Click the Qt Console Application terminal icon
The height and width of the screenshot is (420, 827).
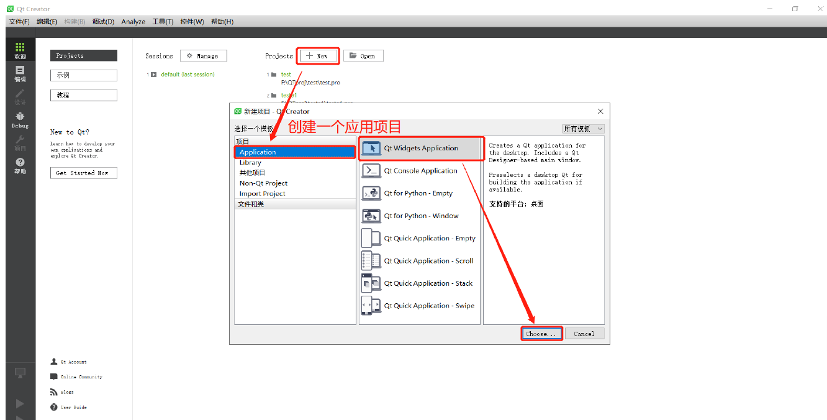pyautogui.click(x=371, y=171)
